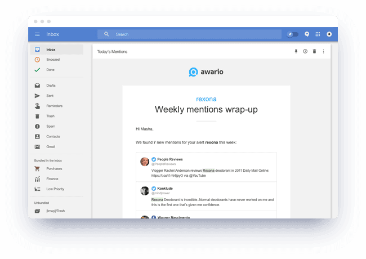366x259 pixels.
Task: Open the account profile avatar
Action: 329,34
